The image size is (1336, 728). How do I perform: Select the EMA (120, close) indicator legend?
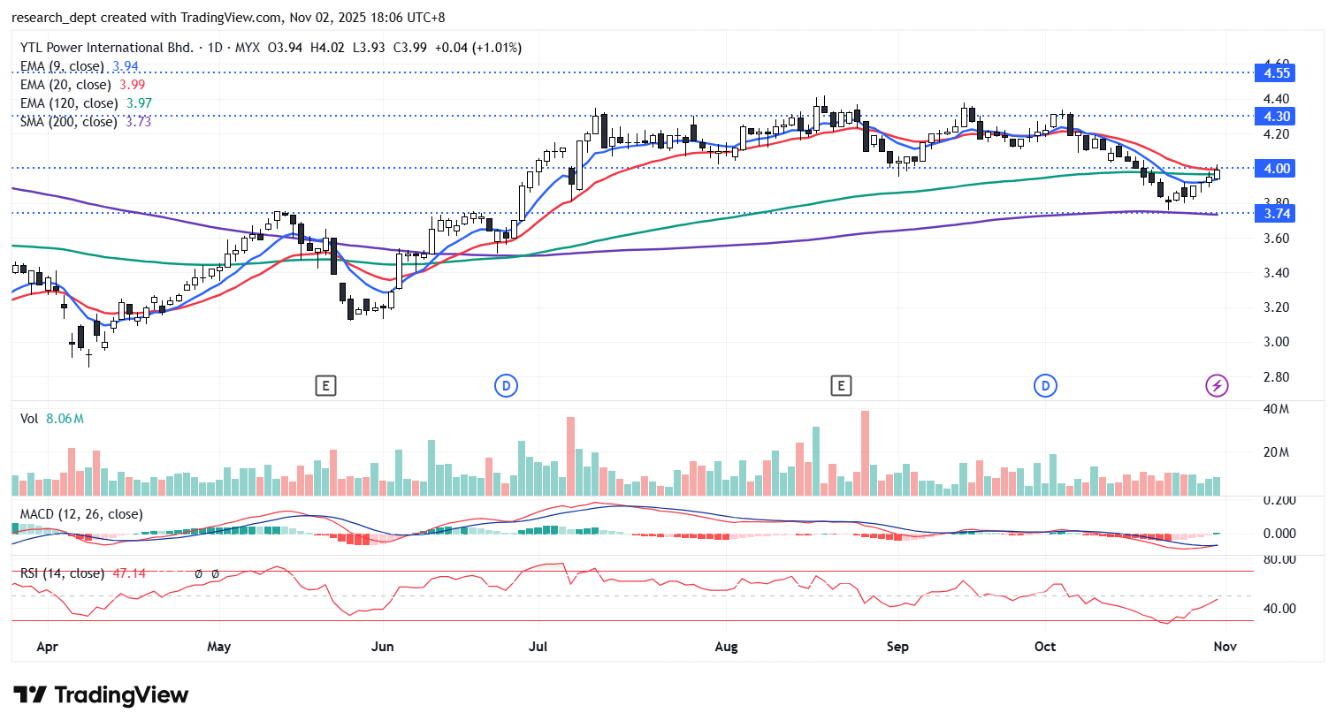tap(69, 103)
